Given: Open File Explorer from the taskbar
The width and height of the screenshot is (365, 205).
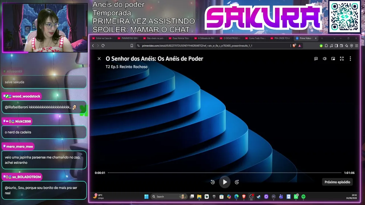Looking at the screenshot, I should coord(199,196).
